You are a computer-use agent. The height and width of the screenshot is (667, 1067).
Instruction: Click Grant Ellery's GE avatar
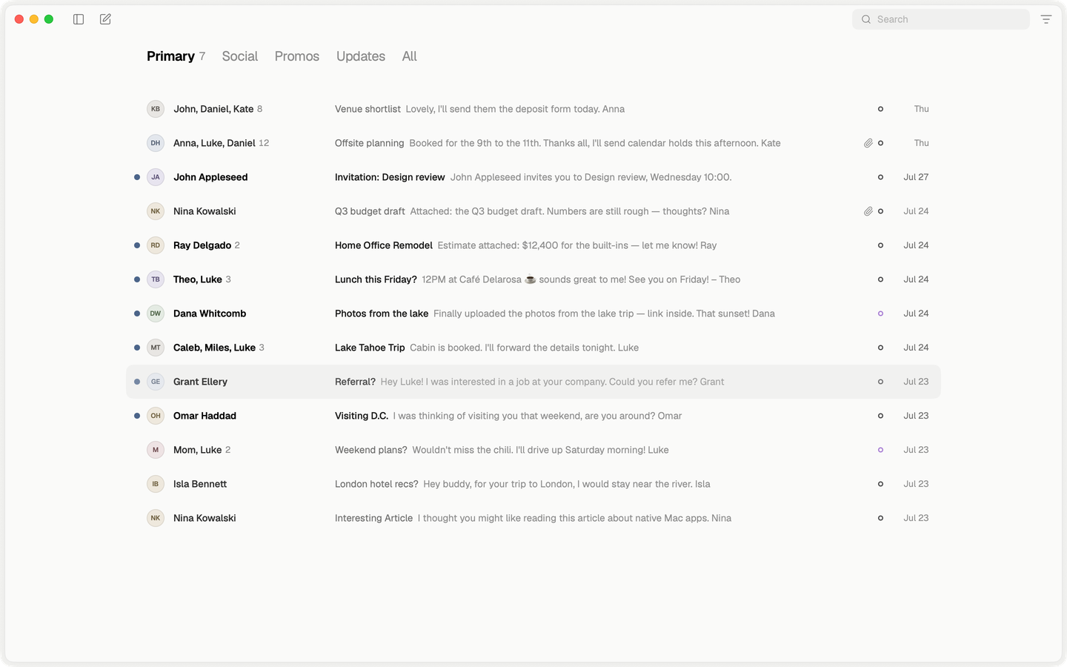coord(156,382)
